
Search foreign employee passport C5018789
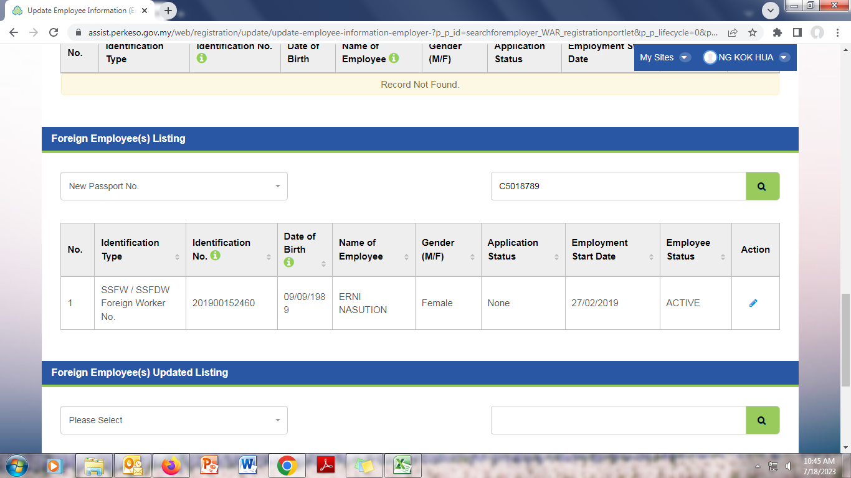(763, 186)
